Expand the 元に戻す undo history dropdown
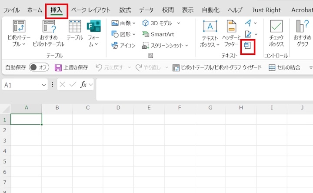The height and width of the screenshot is (193, 313). coord(130,67)
